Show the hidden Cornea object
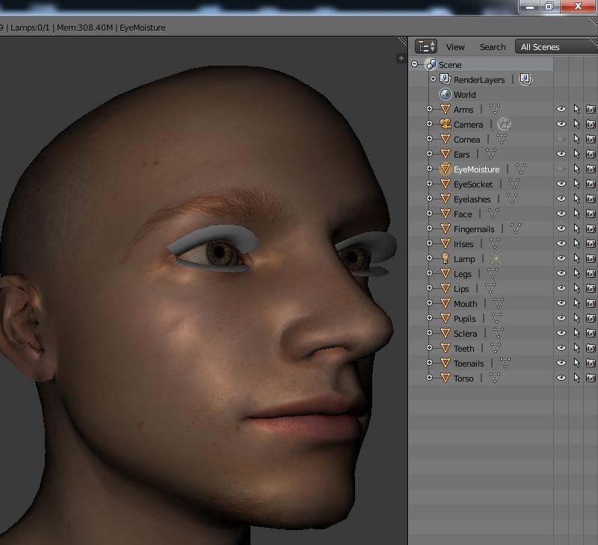The height and width of the screenshot is (545, 598). coord(561,139)
